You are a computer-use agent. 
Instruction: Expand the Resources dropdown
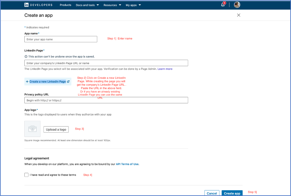point(112,5)
